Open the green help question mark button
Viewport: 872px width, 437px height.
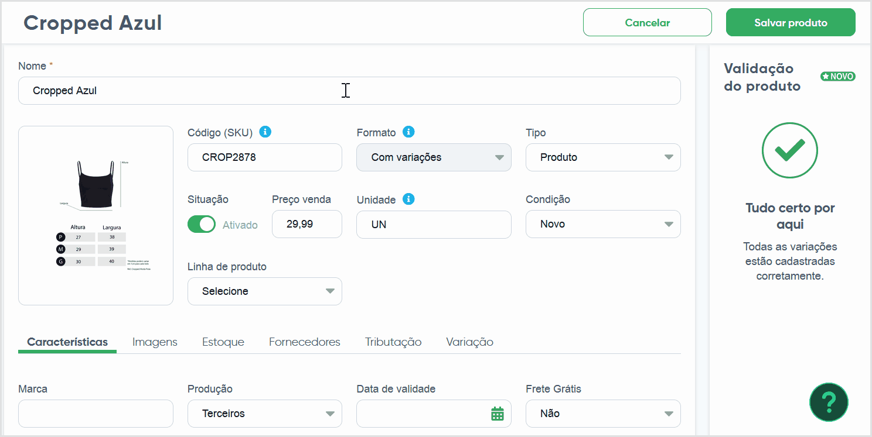point(829,401)
